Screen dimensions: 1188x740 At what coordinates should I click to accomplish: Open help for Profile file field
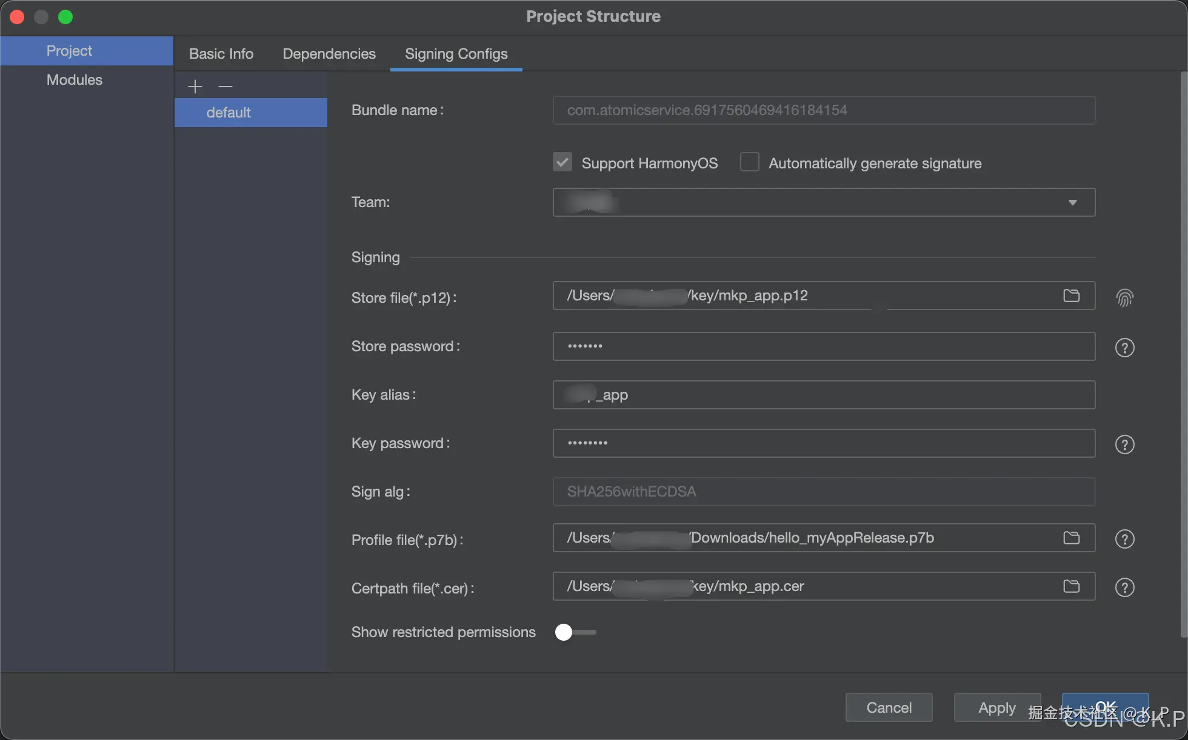click(1124, 538)
